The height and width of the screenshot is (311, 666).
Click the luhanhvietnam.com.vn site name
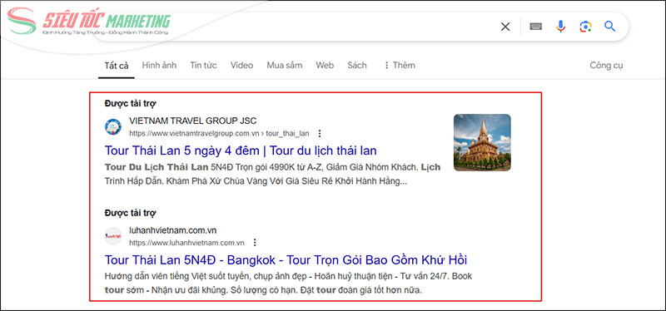pyautogui.click(x=173, y=230)
